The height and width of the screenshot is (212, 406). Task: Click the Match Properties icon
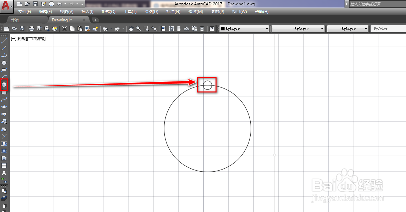click(87, 29)
